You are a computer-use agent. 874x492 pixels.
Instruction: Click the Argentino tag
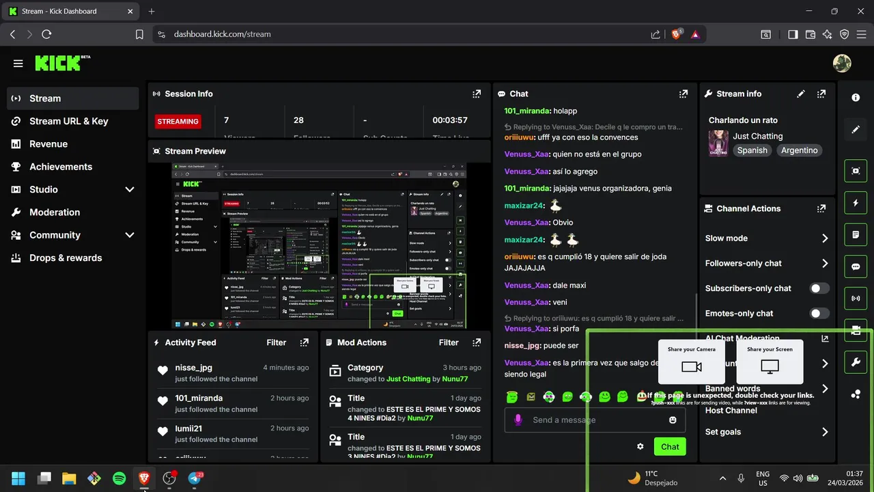pyautogui.click(x=799, y=150)
